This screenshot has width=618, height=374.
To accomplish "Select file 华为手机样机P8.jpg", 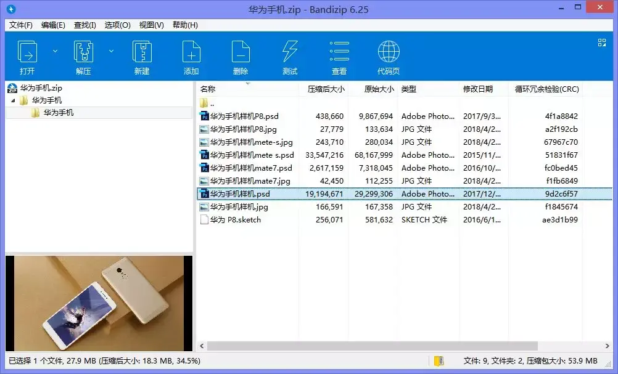I will [x=243, y=129].
